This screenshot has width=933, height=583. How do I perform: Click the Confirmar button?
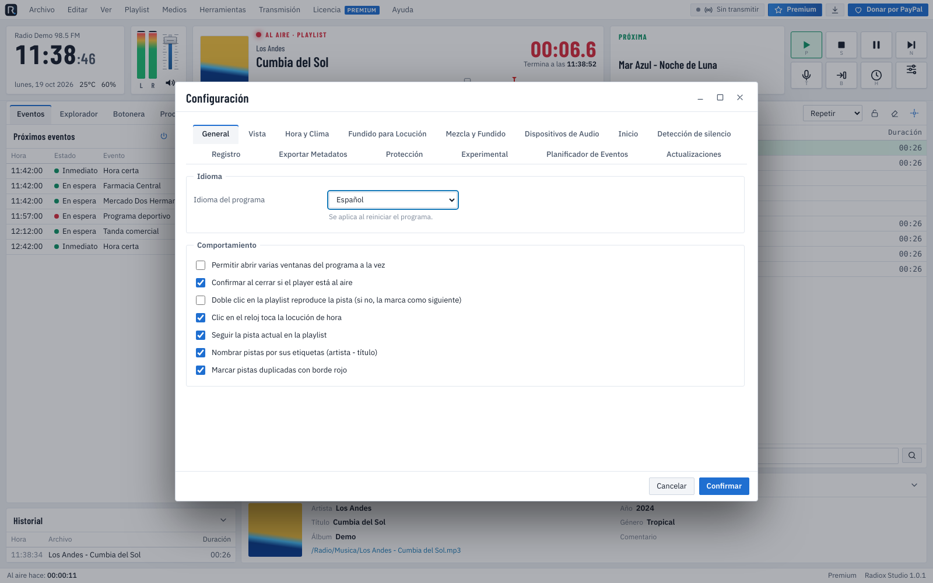click(724, 486)
